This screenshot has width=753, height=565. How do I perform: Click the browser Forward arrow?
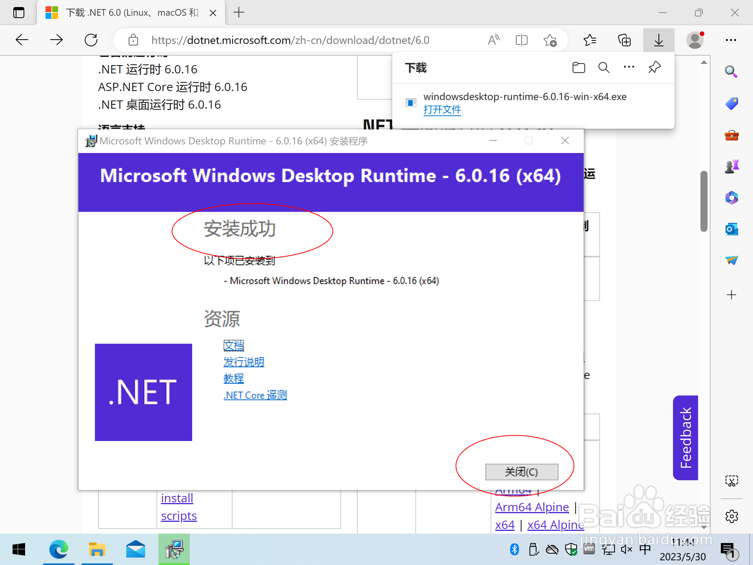coord(56,40)
